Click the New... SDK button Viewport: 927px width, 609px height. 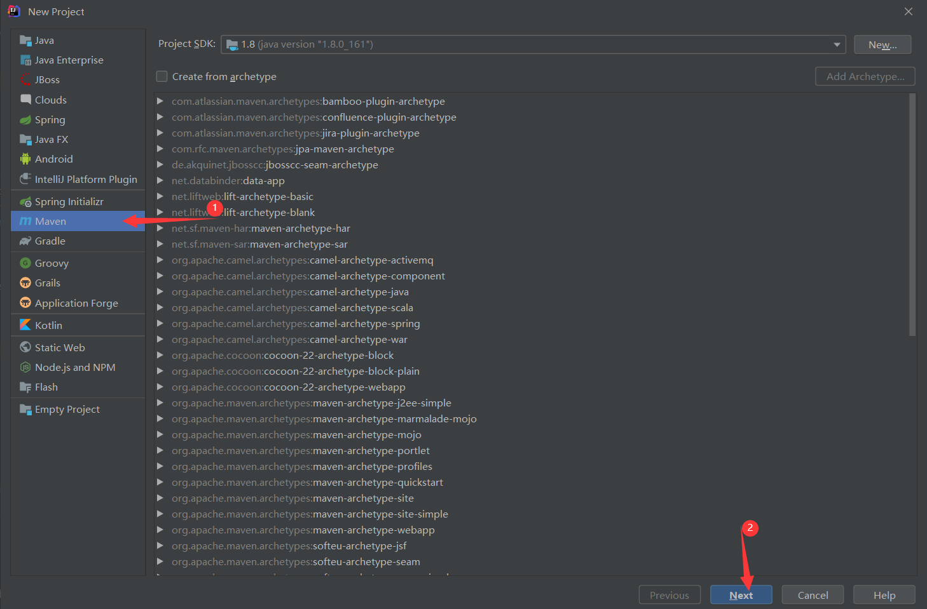(x=882, y=44)
